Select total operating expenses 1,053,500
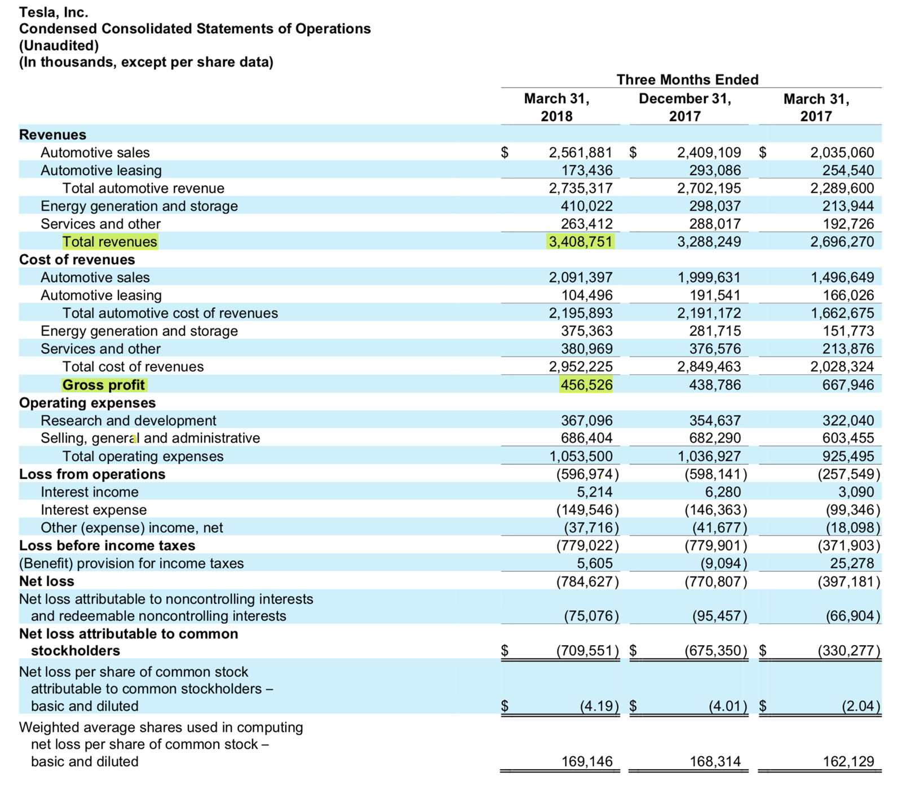Screen dimensions: 902x808 point(581,456)
